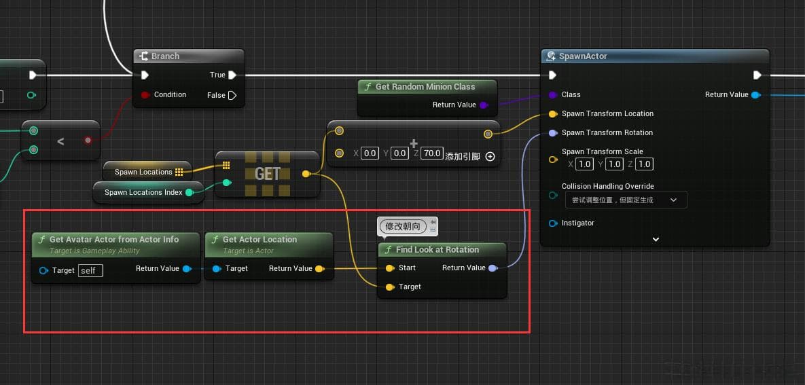Click Find Look at Rotation Return Value pin
This screenshot has height=385, width=805.
(x=493, y=268)
